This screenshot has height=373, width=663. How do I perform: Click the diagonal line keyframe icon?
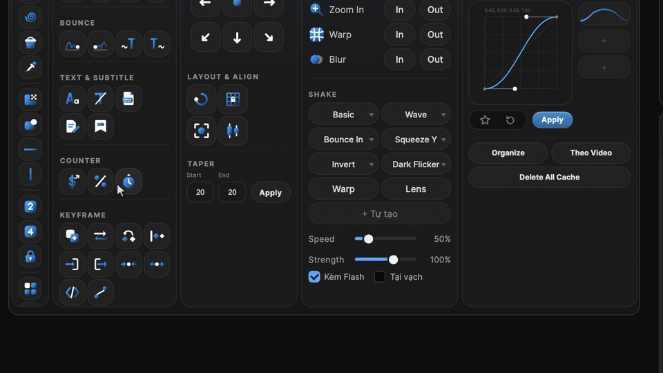[x=100, y=292]
